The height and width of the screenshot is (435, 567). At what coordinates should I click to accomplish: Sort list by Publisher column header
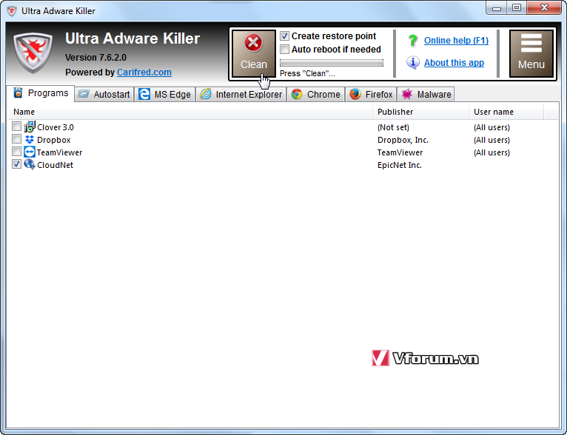click(420, 112)
